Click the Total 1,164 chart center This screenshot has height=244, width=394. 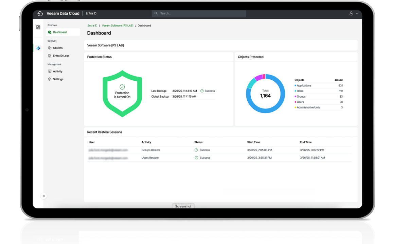265,94
